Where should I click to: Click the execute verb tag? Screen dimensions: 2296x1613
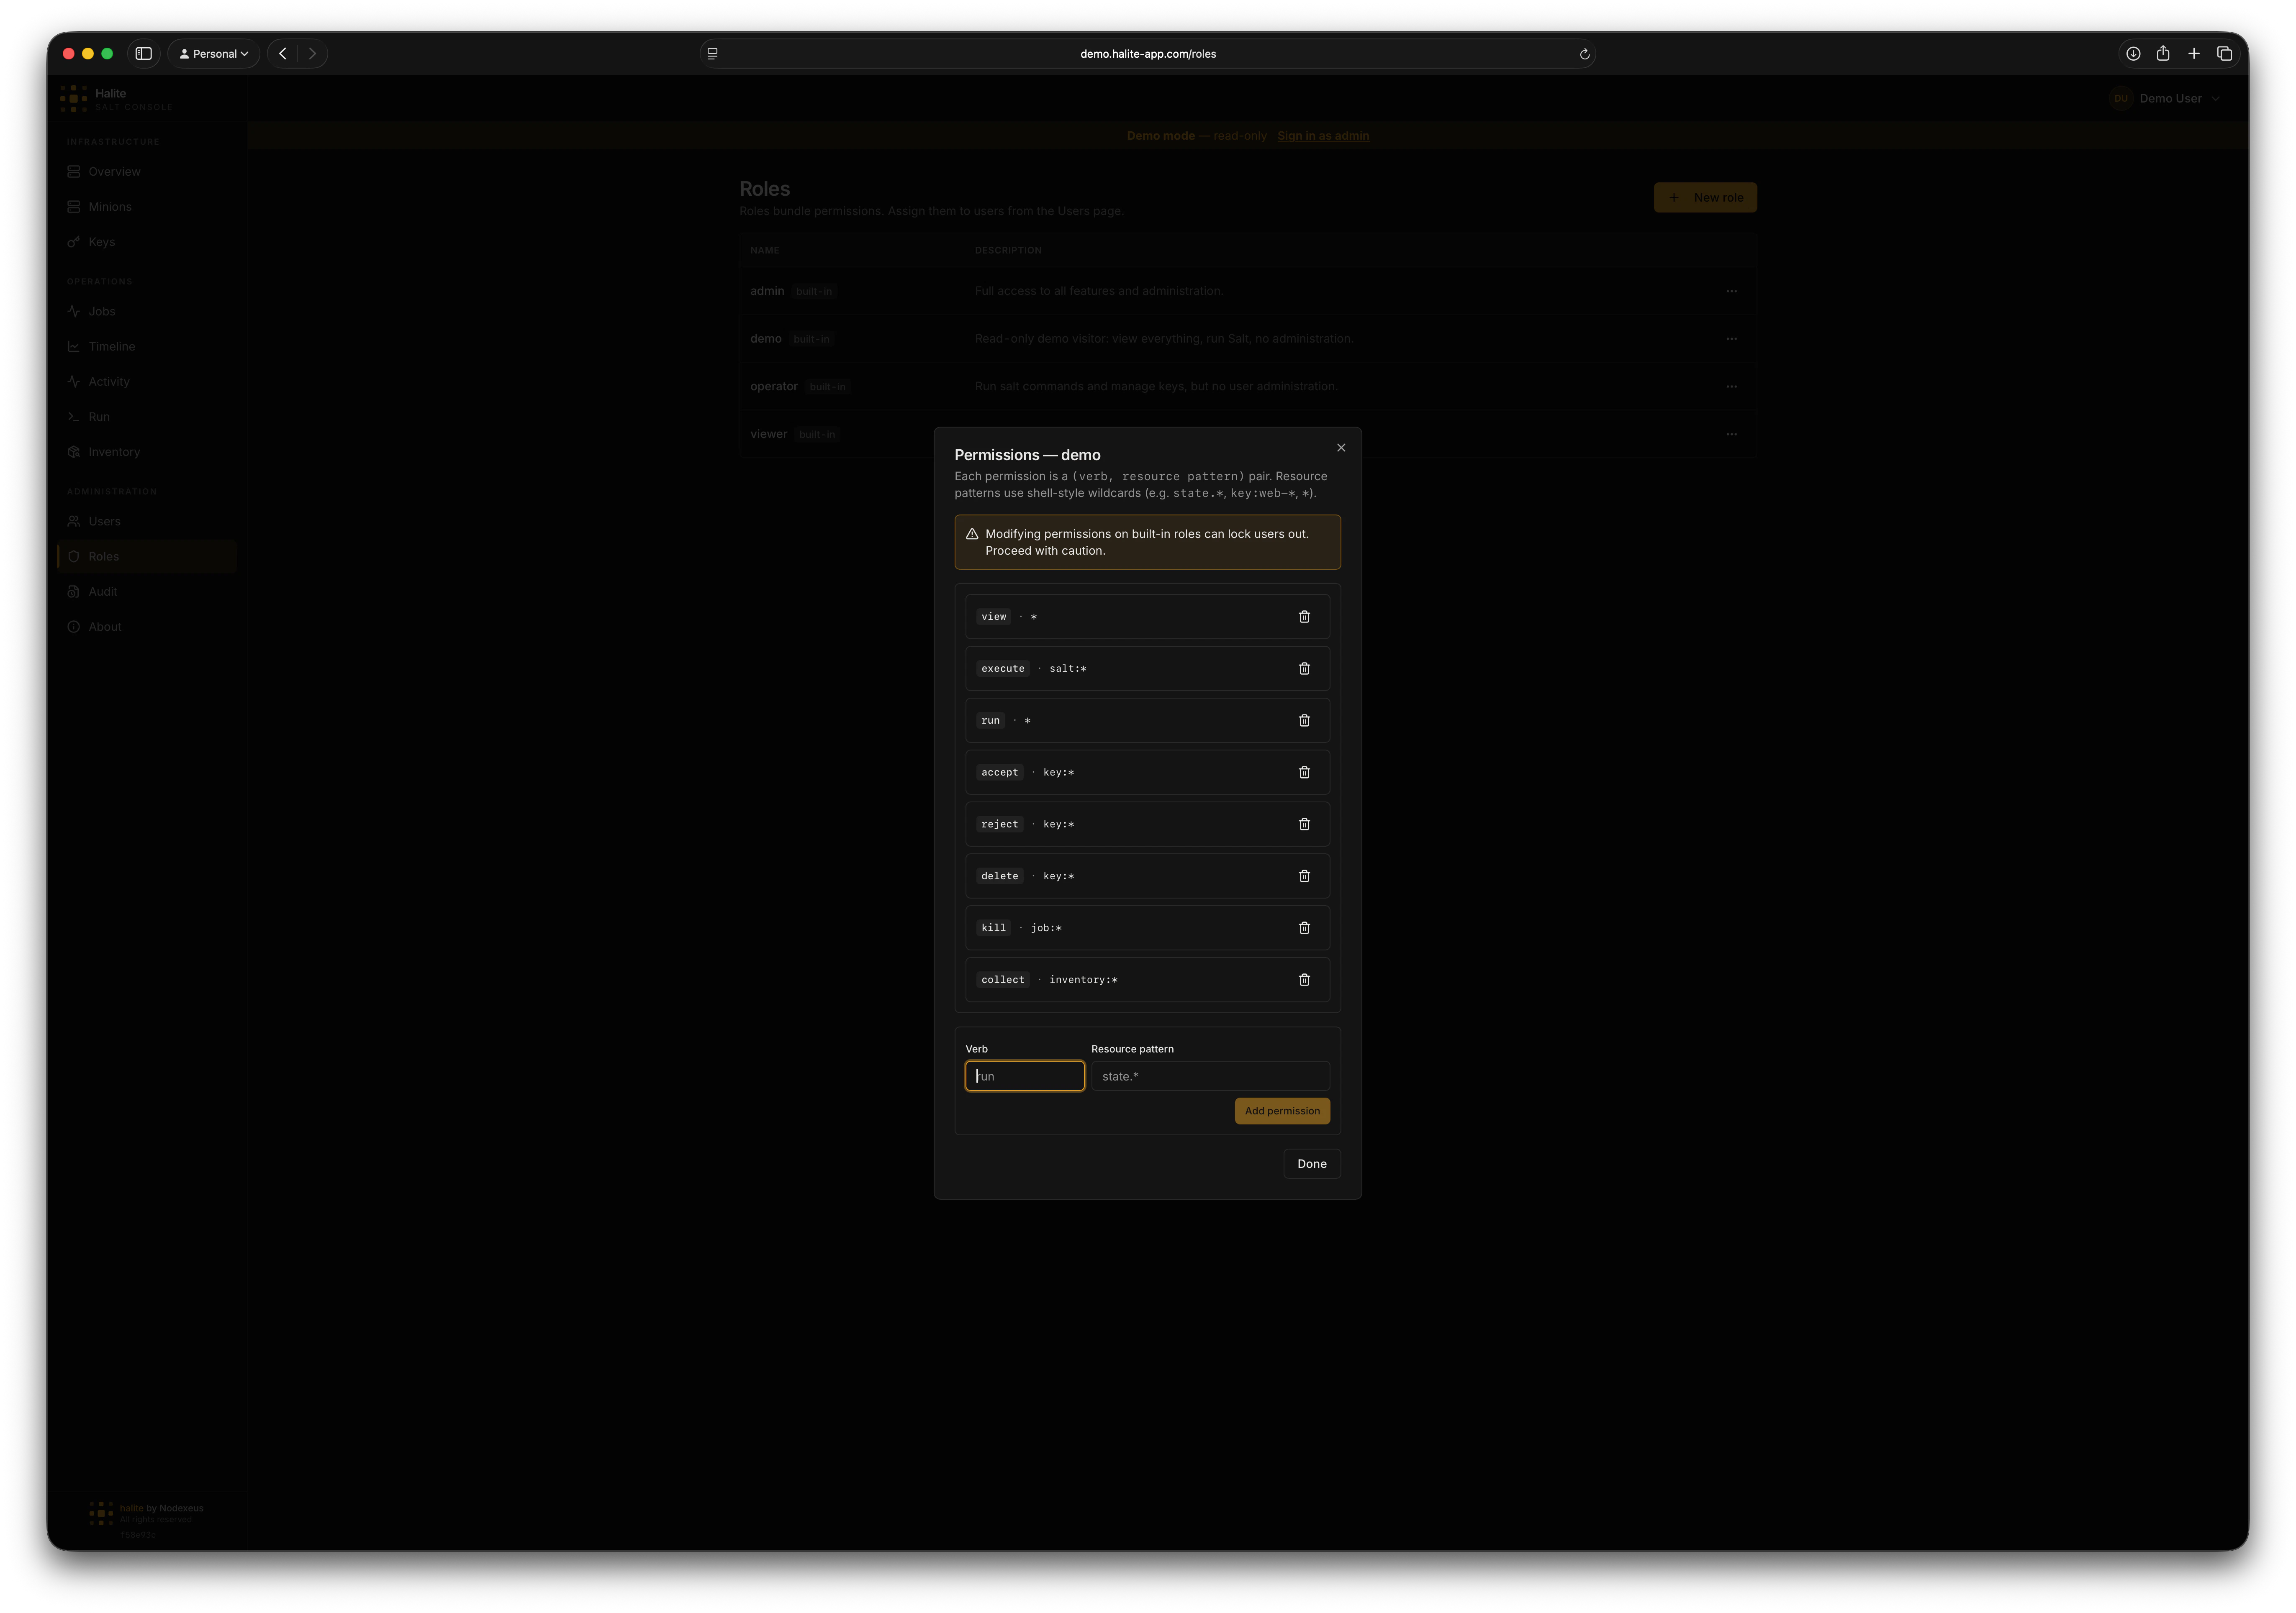tap(1003, 668)
